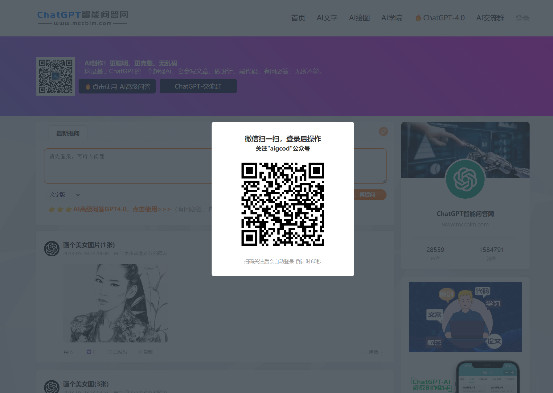
Task: Open the AI文字 menu item
Action: pyautogui.click(x=327, y=18)
